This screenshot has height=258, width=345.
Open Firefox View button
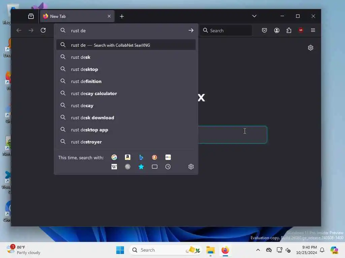click(31, 16)
